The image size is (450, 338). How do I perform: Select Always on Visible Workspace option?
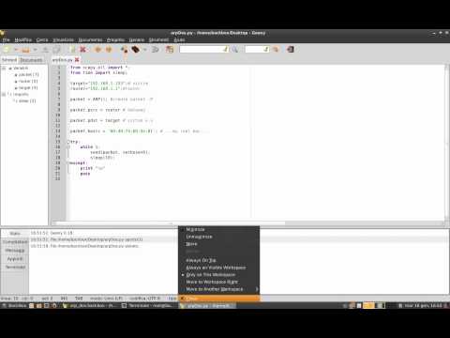point(218,268)
